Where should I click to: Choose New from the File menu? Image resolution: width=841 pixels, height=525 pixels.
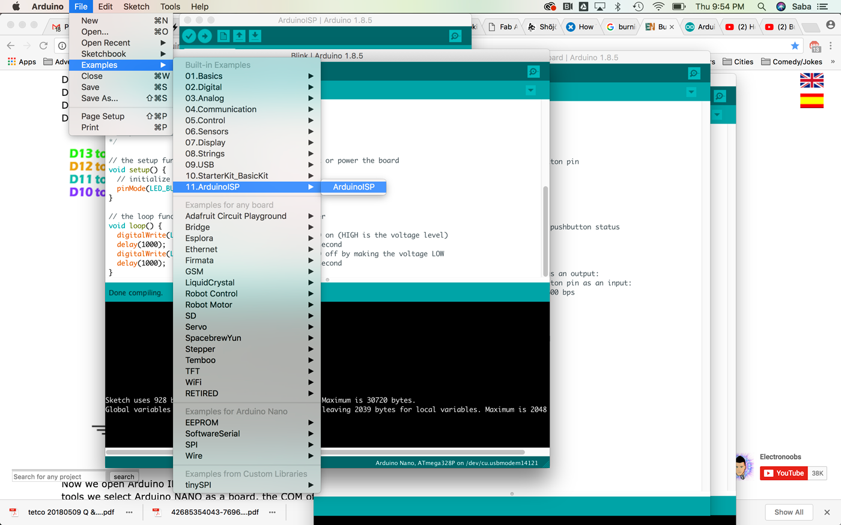pyautogui.click(x=121, y=20)
